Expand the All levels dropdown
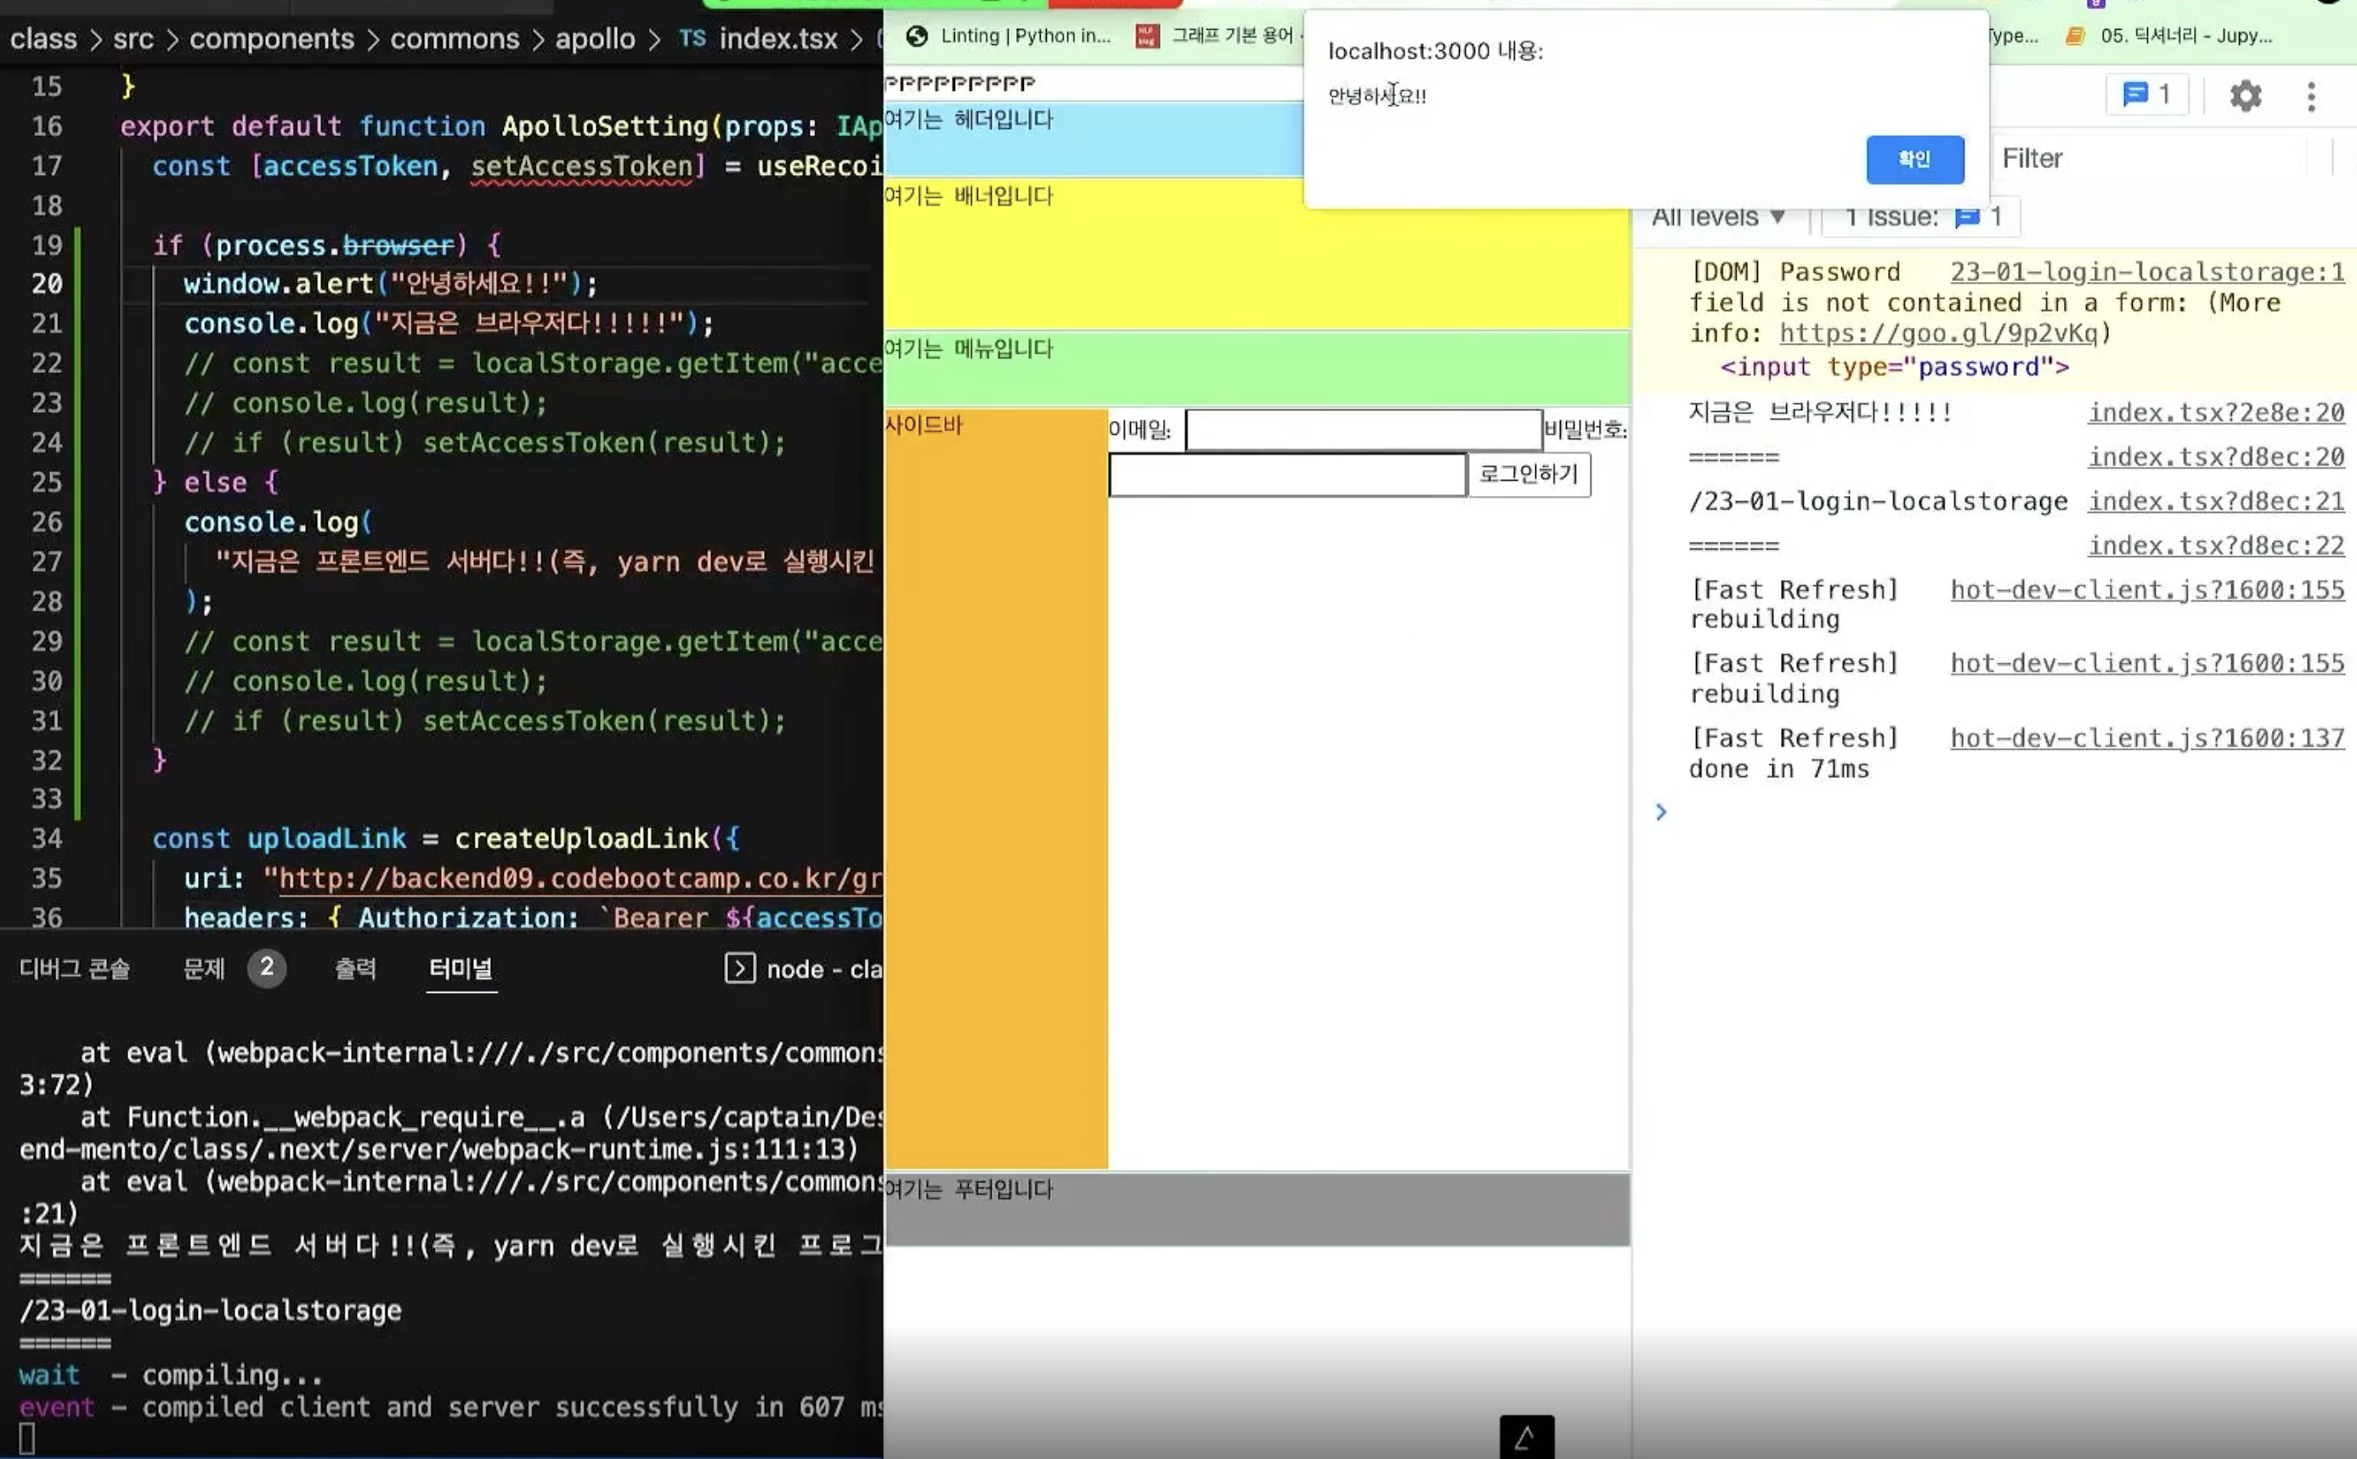 [1718, 217]
